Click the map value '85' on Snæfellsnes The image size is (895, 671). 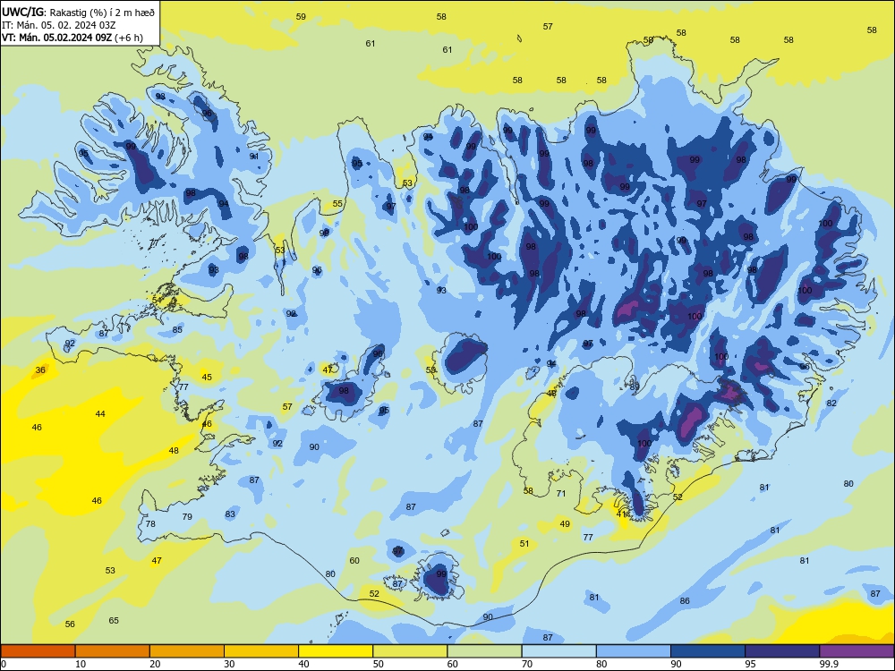pyautogui.click(x=177, y=329)
